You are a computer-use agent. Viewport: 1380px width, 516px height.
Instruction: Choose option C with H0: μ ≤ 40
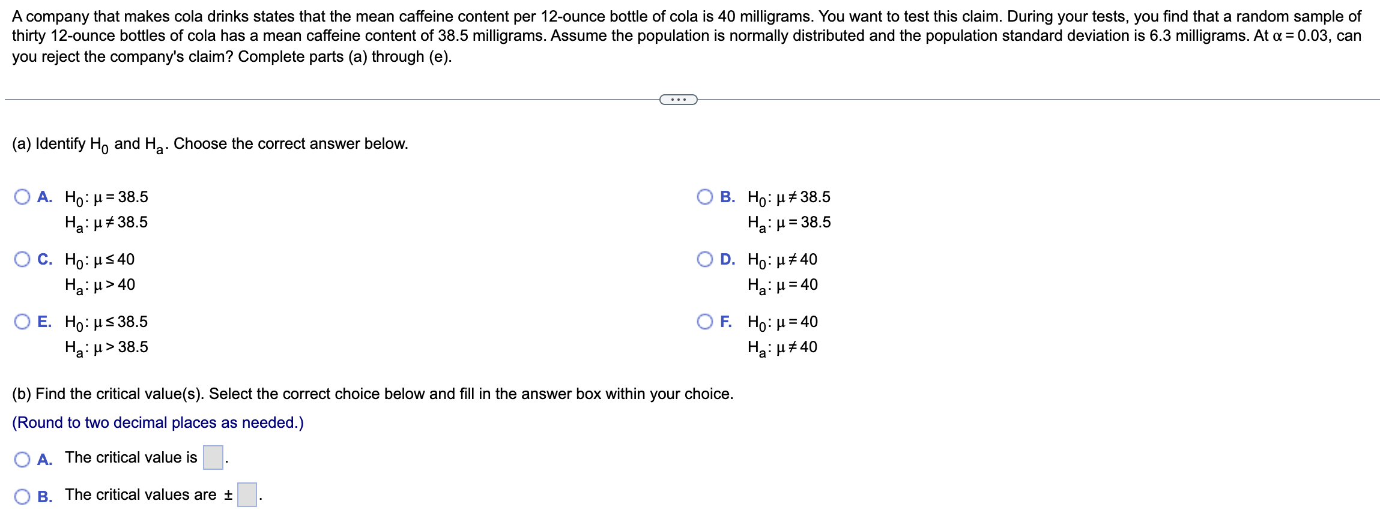(x=22, y=259)
